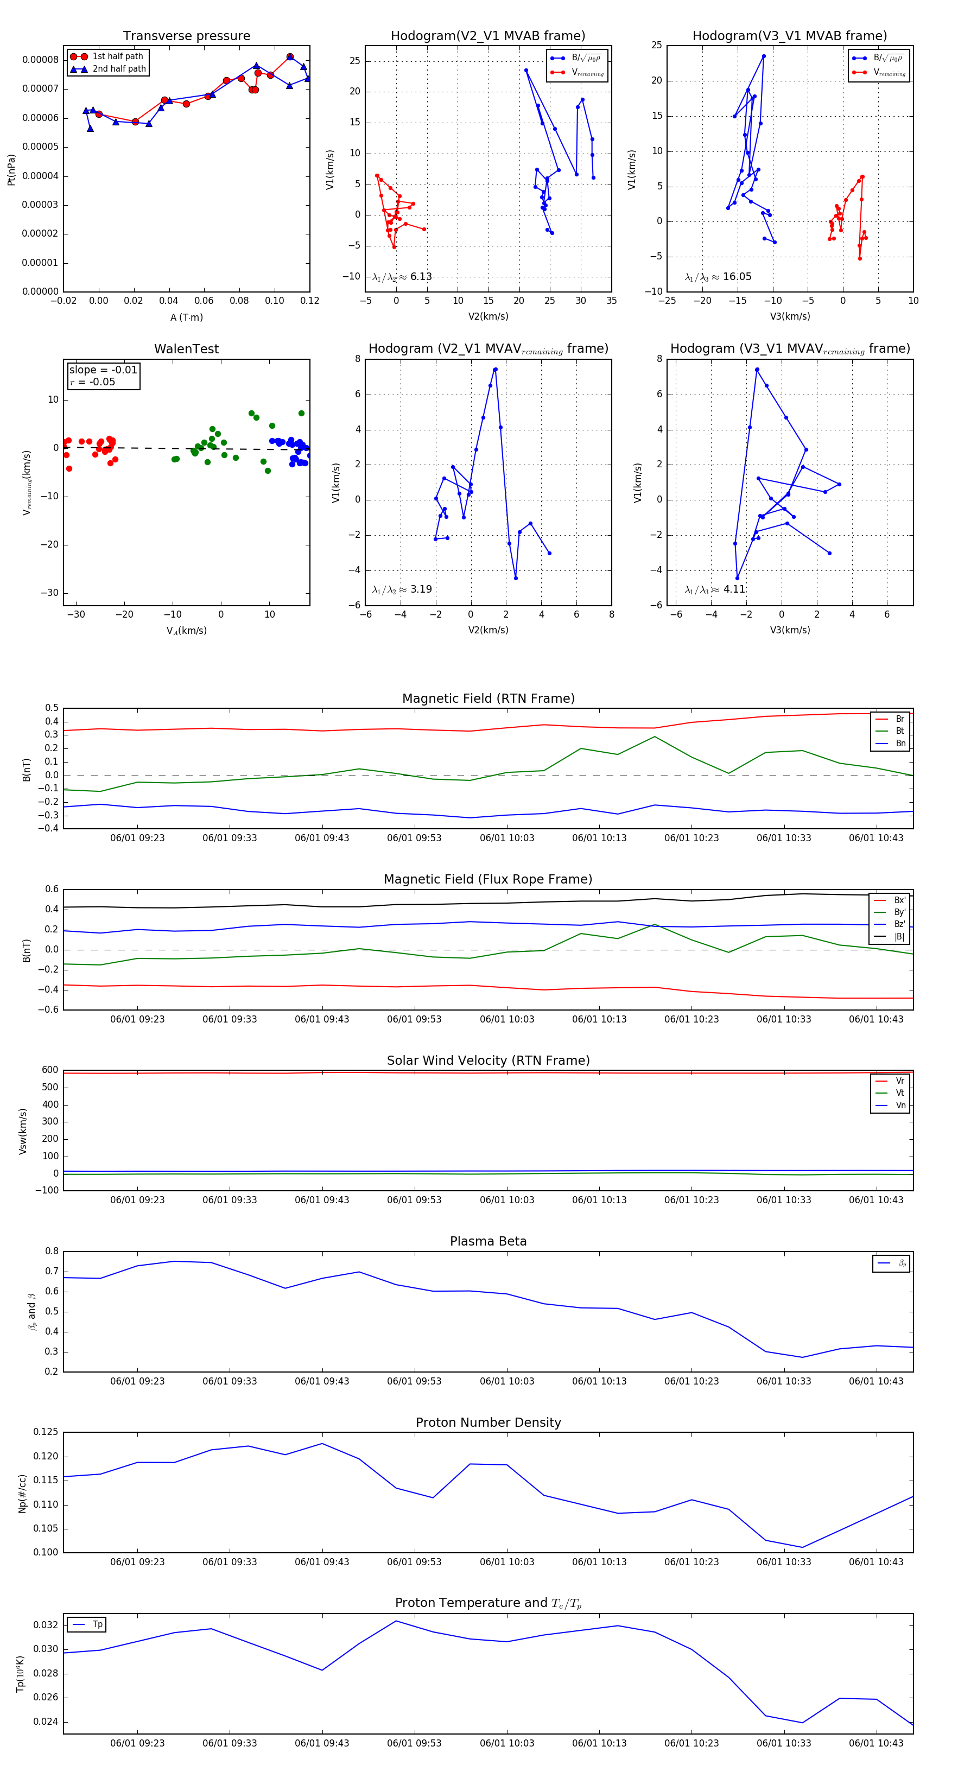Viewport: 977px width, 1791px height.
Task: Click the 'slope = -0.01' annotation
Action: (x=103, y=370)
